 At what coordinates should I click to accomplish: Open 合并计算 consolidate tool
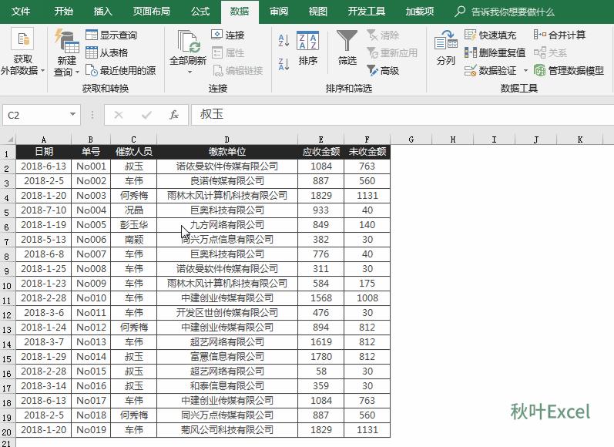(559, 35)
